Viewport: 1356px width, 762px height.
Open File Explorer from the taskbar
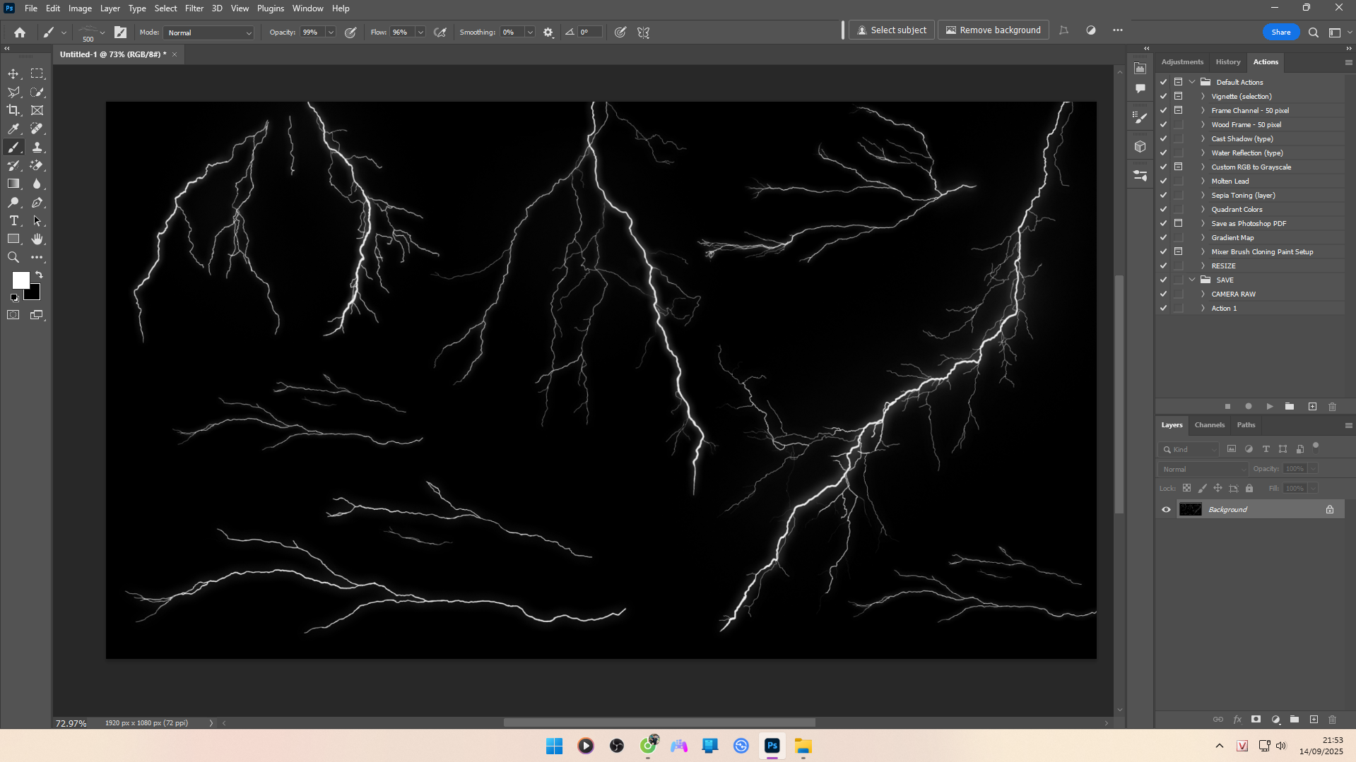[x=803, y=746]
